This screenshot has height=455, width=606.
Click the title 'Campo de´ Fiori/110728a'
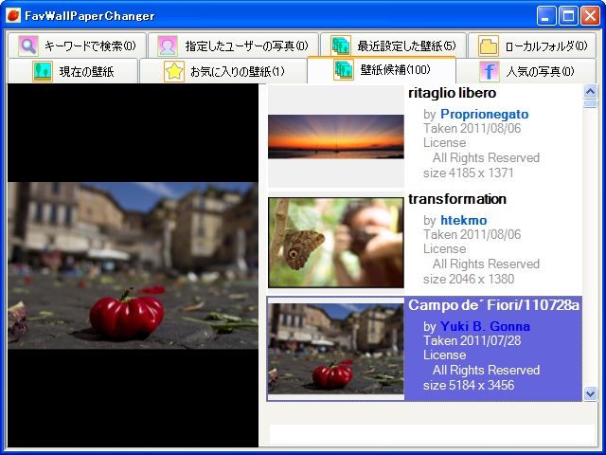pos(494,305)
